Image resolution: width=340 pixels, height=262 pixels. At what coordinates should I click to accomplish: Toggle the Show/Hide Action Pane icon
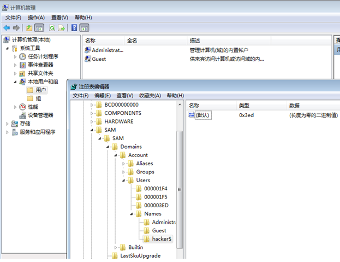[x=85, y=28]
